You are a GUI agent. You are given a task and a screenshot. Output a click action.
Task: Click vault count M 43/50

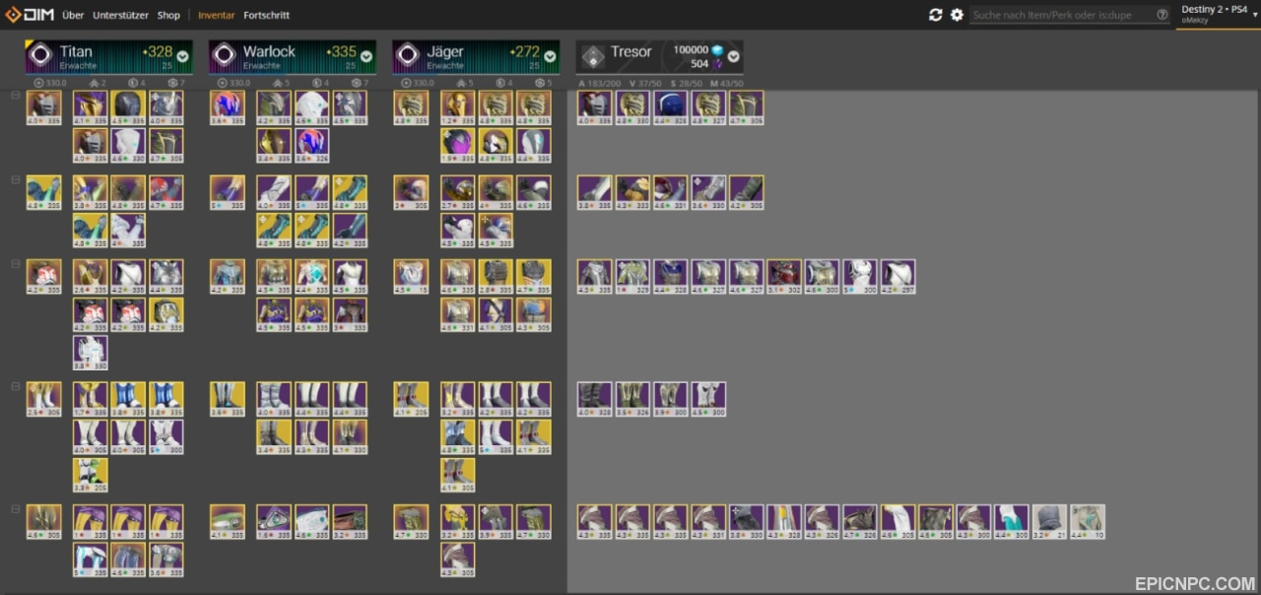point(727,83)
